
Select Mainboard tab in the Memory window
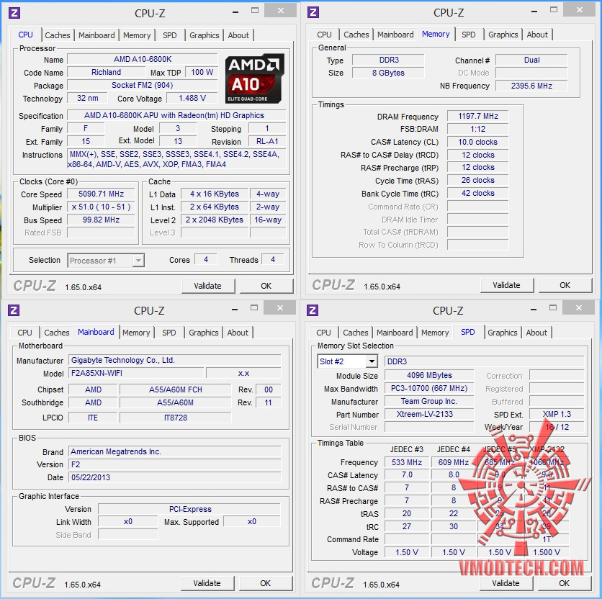395,35
